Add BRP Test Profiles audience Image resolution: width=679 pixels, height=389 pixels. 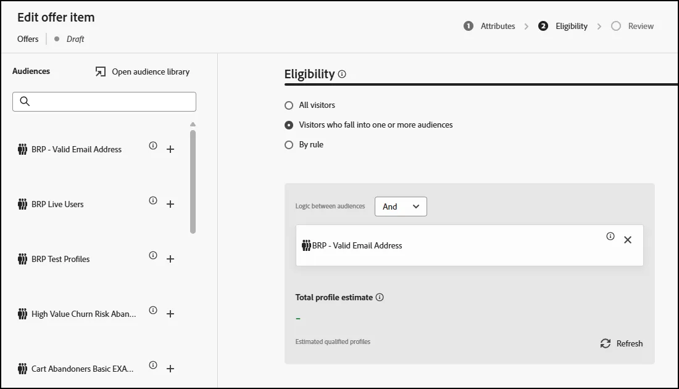pos(170,259)
